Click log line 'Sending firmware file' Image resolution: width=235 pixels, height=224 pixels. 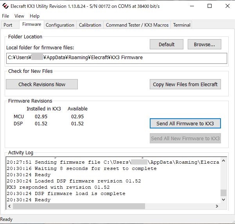113,162
